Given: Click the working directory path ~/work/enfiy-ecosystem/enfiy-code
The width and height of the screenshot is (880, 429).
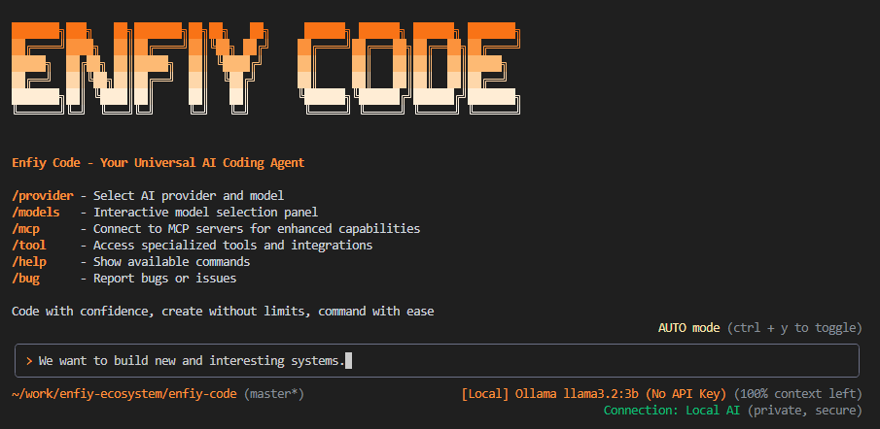Looking at the screenshot, I should (124, 394).
